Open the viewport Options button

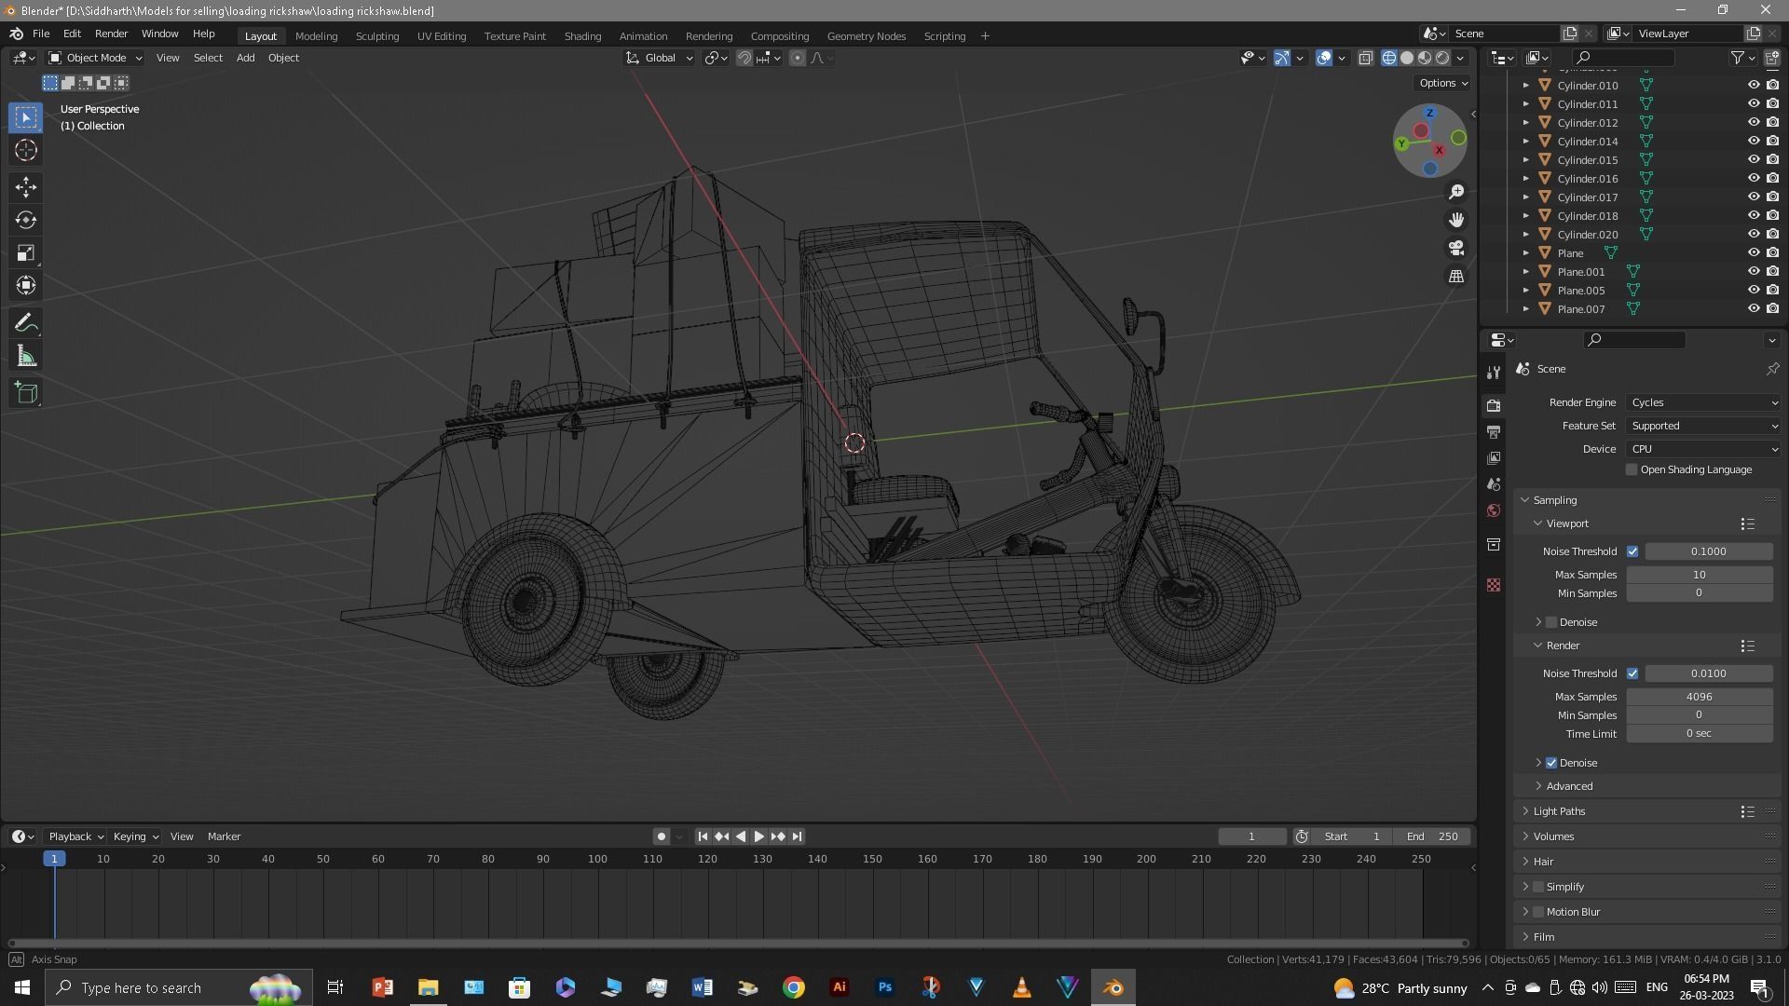pos(1442,83)
